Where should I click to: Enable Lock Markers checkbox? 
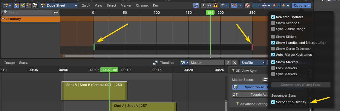coord(273,68)
